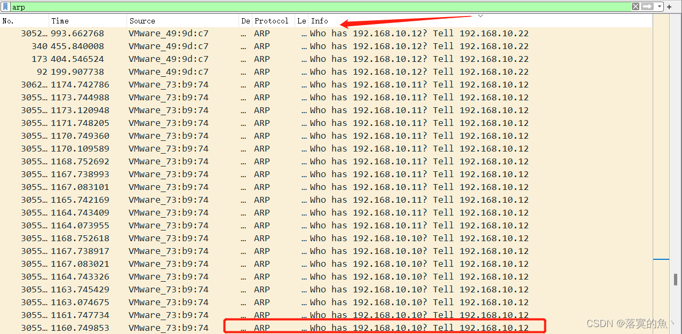Select the packet at time 1164.743326
The height and width of the screenshot is (334, 682).
326,276
